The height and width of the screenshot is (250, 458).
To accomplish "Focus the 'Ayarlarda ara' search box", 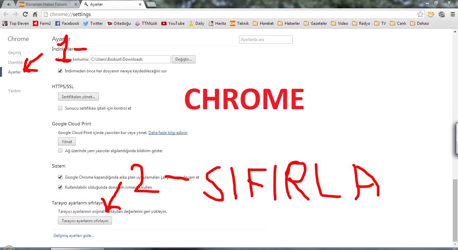I will pos(266,40).
